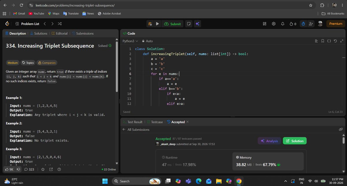Expand the code editor fullscreen
The height and width of the screenshot is (186, 347).
click(342, 41)
